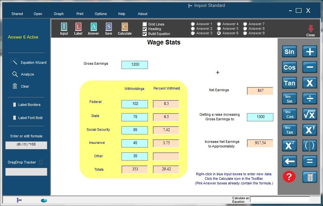Click the backspace left arrow button

tap(289, 161)
